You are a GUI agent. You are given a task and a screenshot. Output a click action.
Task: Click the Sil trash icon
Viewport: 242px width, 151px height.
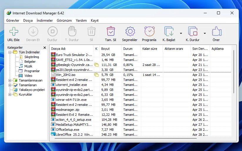point(91,31)
